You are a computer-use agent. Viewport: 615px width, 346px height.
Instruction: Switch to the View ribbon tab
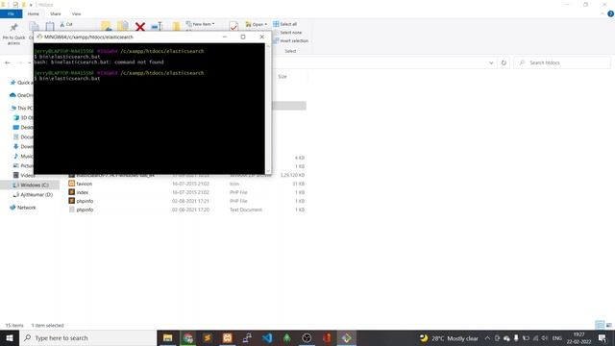click(77, 13)
